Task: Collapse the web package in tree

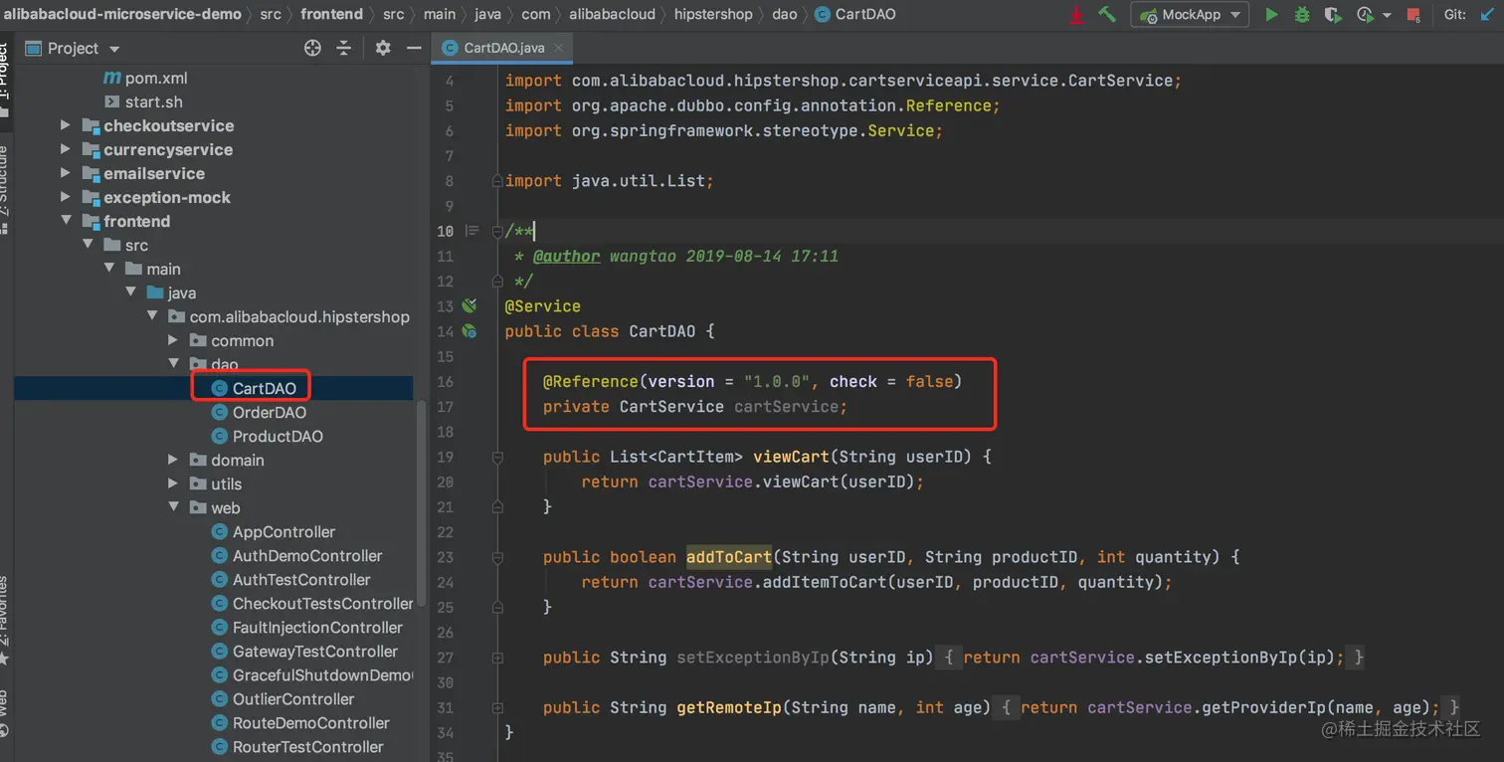Action: [173, 508]
